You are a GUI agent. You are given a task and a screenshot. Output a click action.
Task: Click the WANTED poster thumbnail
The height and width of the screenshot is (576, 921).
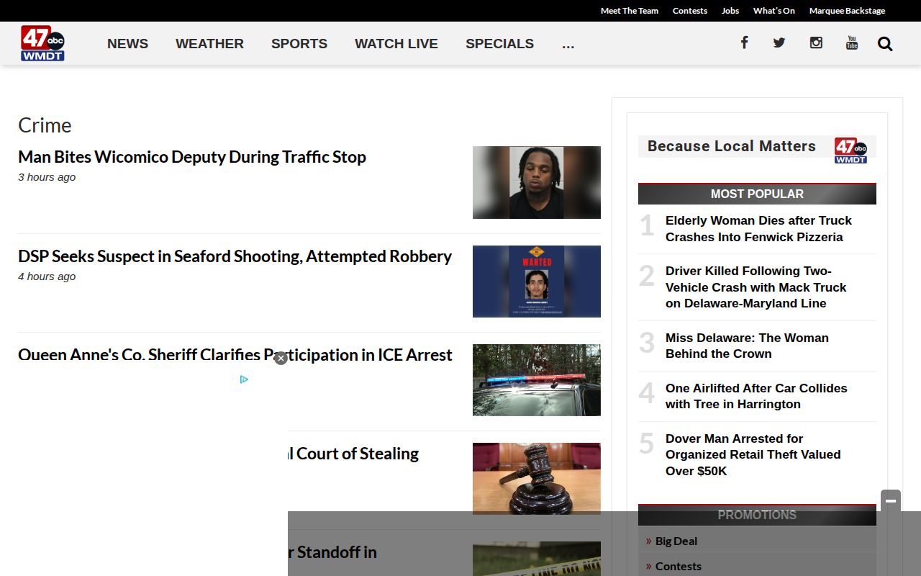point(537,282)
